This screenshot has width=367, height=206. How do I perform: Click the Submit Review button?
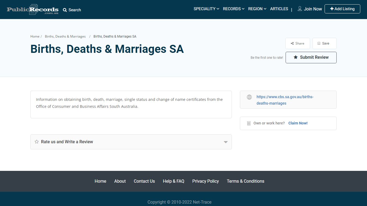point(311,57)
